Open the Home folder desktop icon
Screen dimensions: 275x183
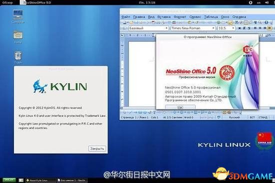17,36
